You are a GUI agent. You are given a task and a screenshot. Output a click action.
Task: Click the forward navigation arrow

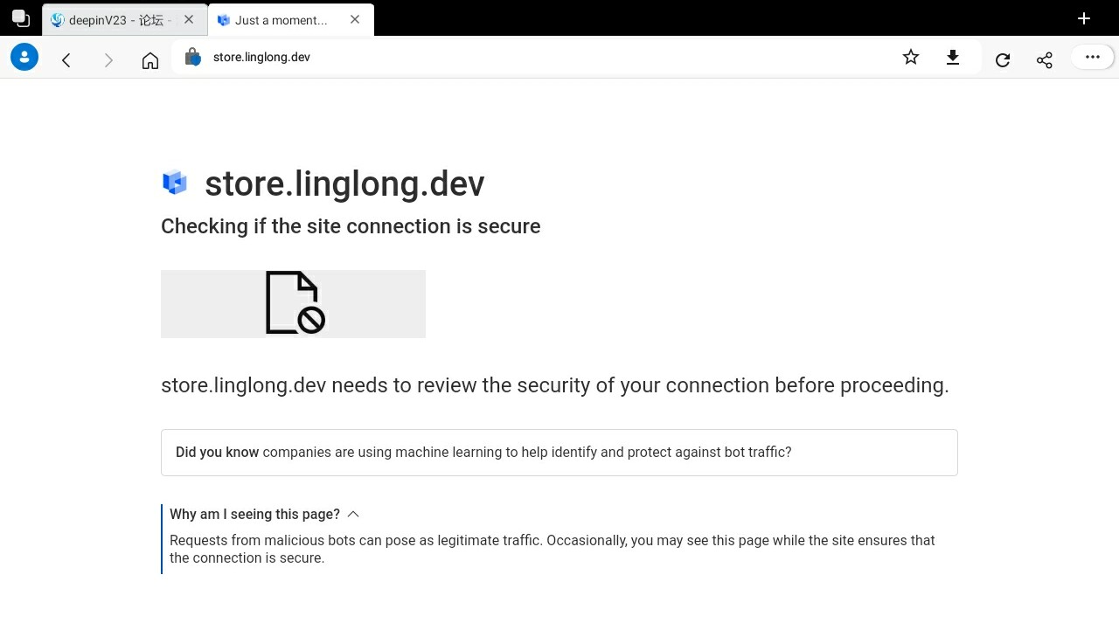coord(108,59)
